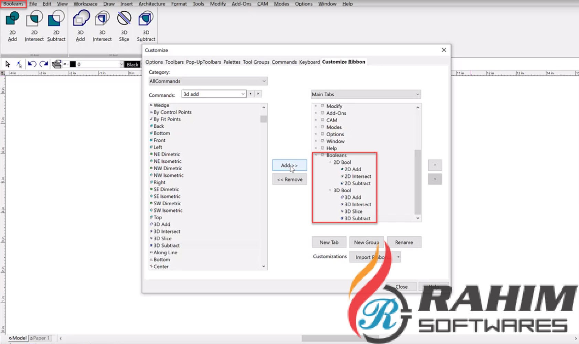Click the Rename button

(x=404, y=242)
